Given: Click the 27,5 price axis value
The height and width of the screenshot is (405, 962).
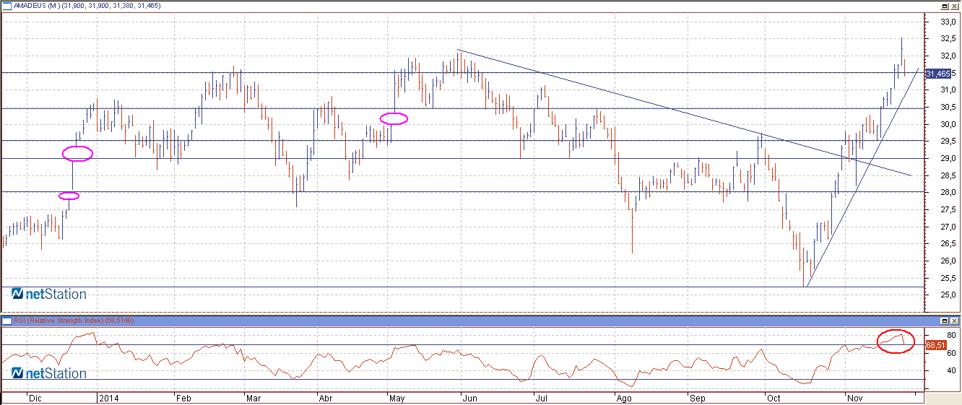Looking at the screenshot, I should (948, 209).
